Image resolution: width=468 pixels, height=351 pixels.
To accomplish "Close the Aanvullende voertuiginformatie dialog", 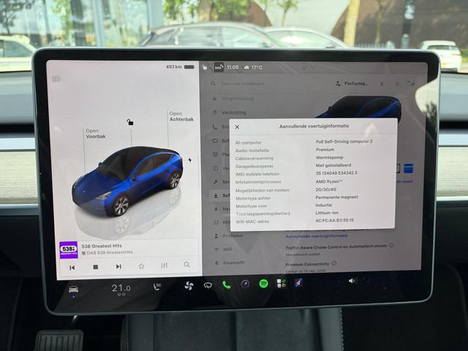I will click(237, 127).
